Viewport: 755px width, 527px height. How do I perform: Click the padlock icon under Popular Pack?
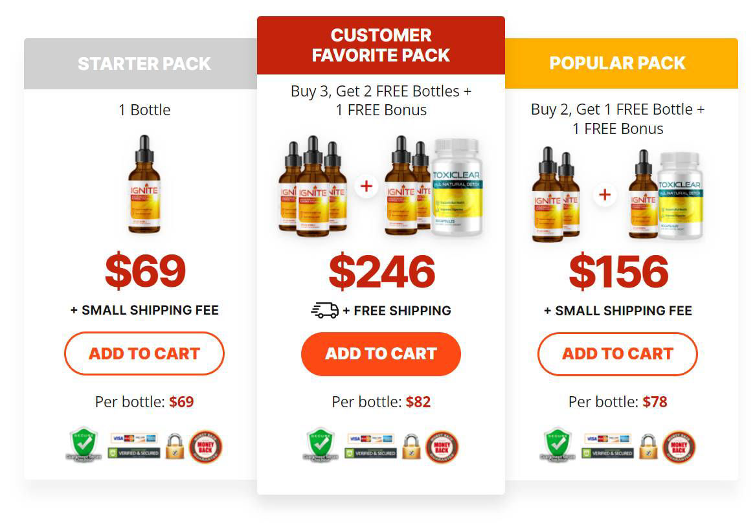(x=649, y=447)
